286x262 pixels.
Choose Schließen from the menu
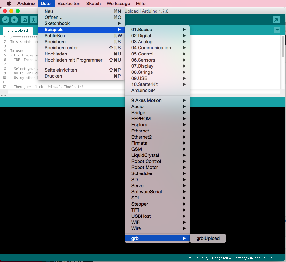click(81, 36)
